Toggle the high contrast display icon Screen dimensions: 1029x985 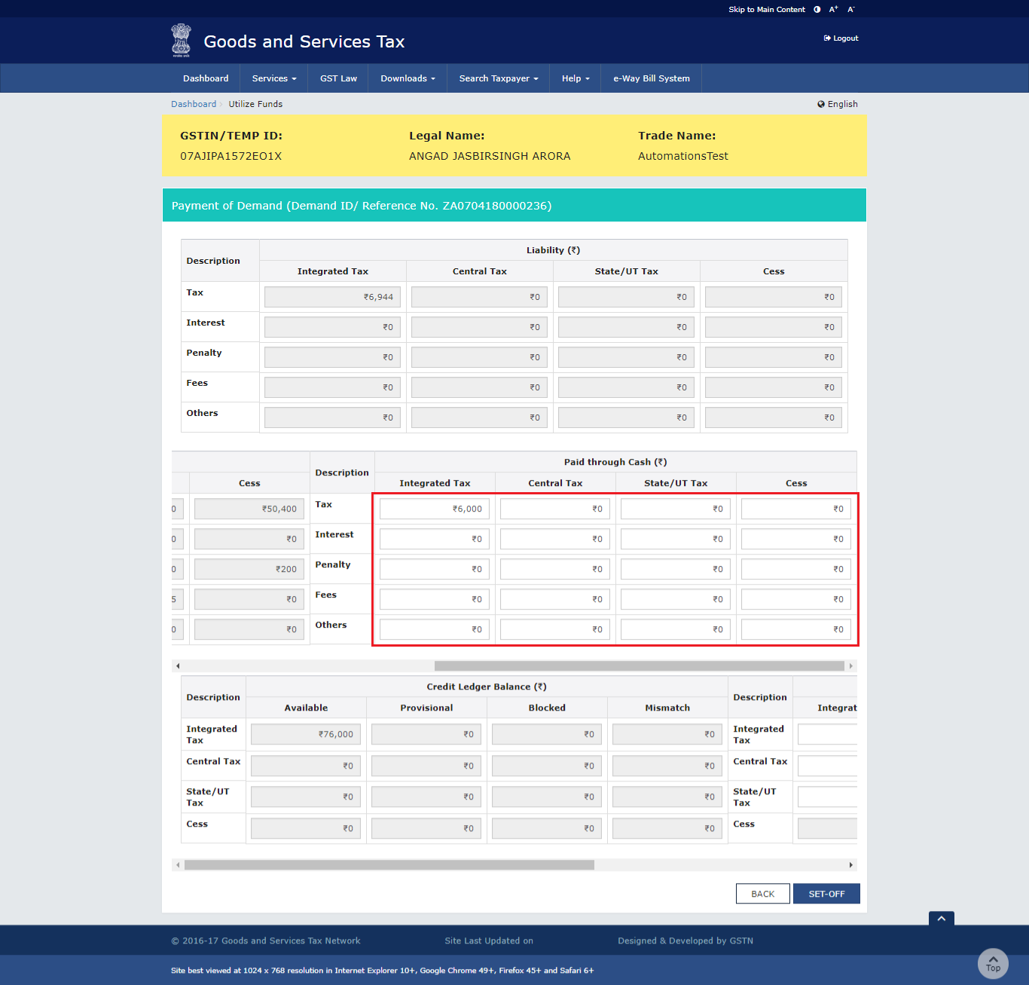point(817,9)
